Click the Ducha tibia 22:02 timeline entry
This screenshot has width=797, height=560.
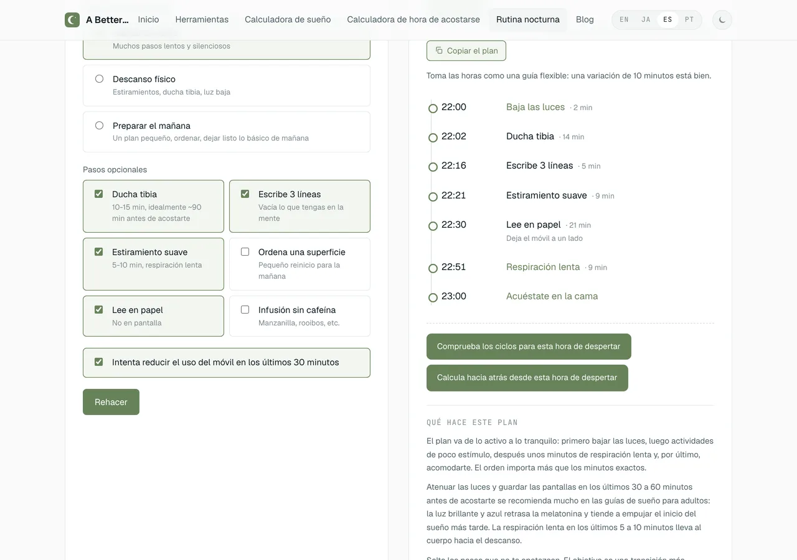click(530, 136)
